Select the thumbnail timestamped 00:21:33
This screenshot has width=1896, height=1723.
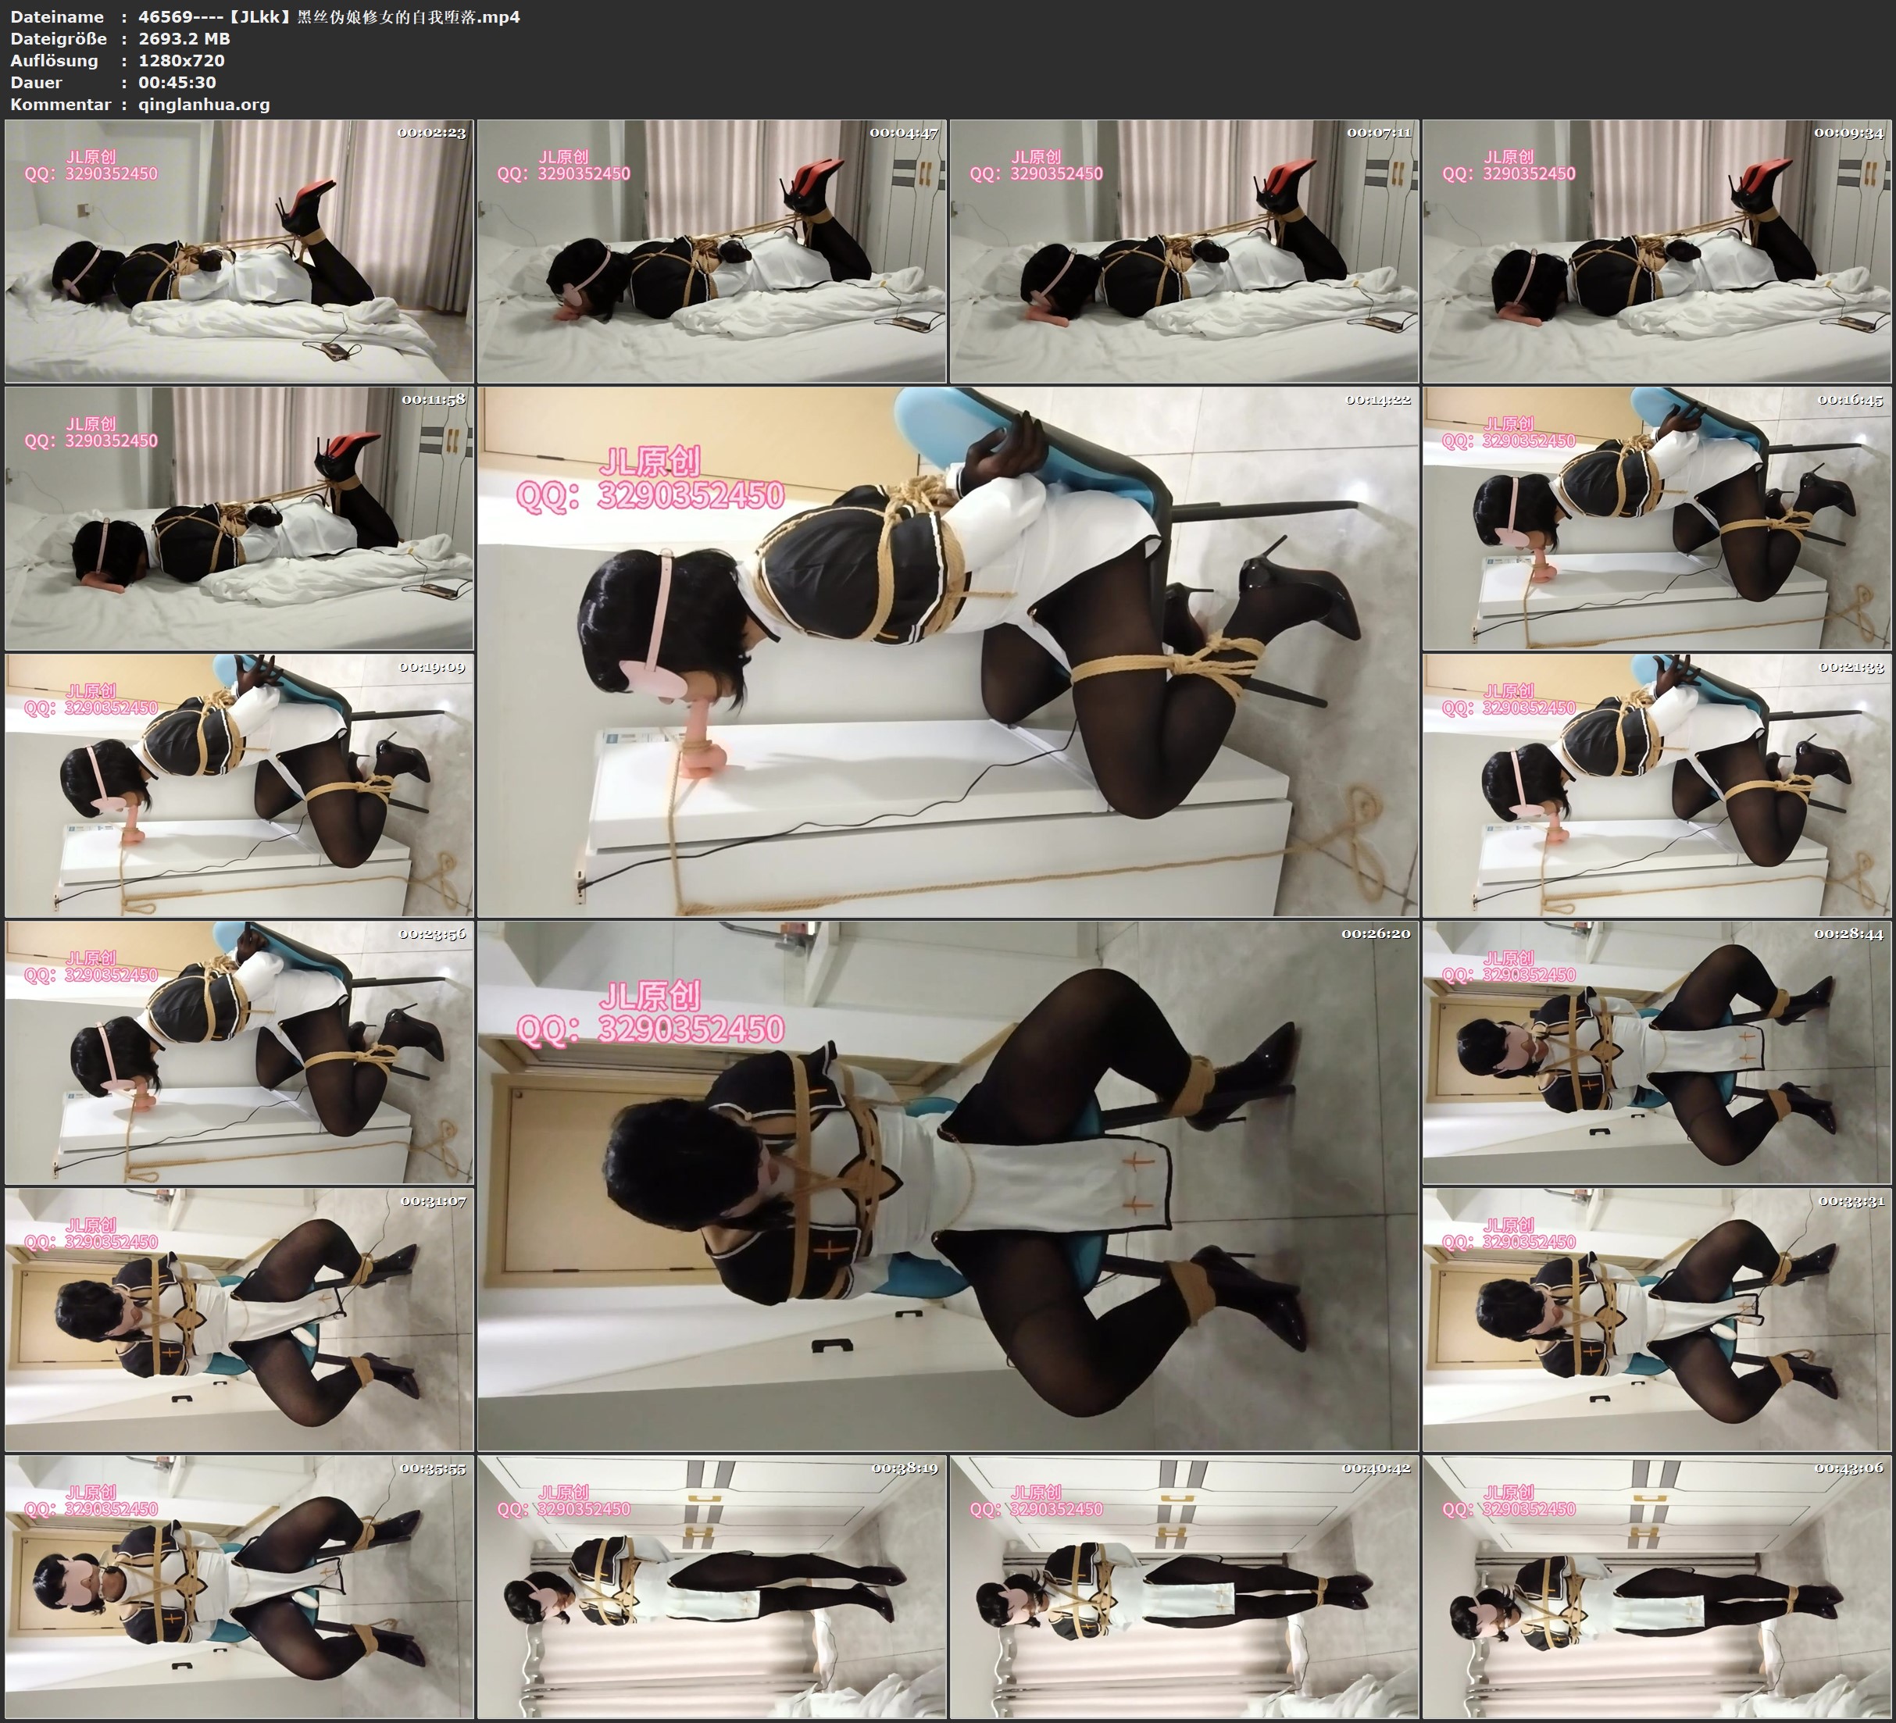1657,785
